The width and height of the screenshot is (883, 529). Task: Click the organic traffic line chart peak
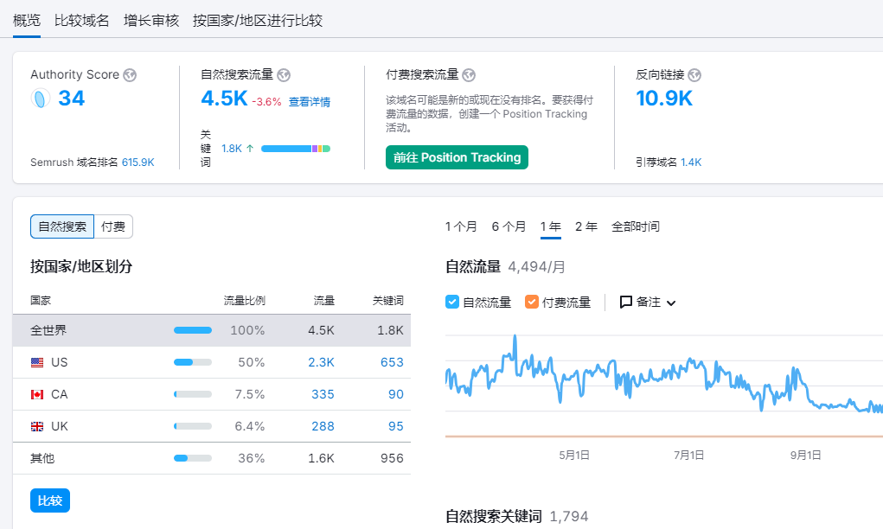click(515, 336)
